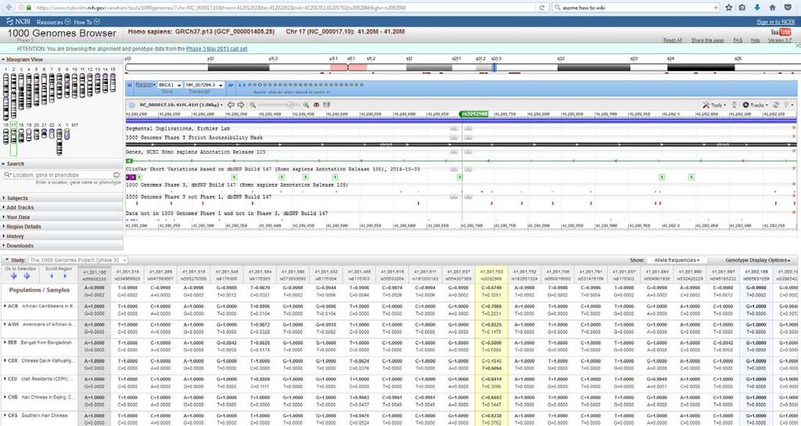
Task: Open the BRCA1 gene dropdown
Action: (170, 85)
